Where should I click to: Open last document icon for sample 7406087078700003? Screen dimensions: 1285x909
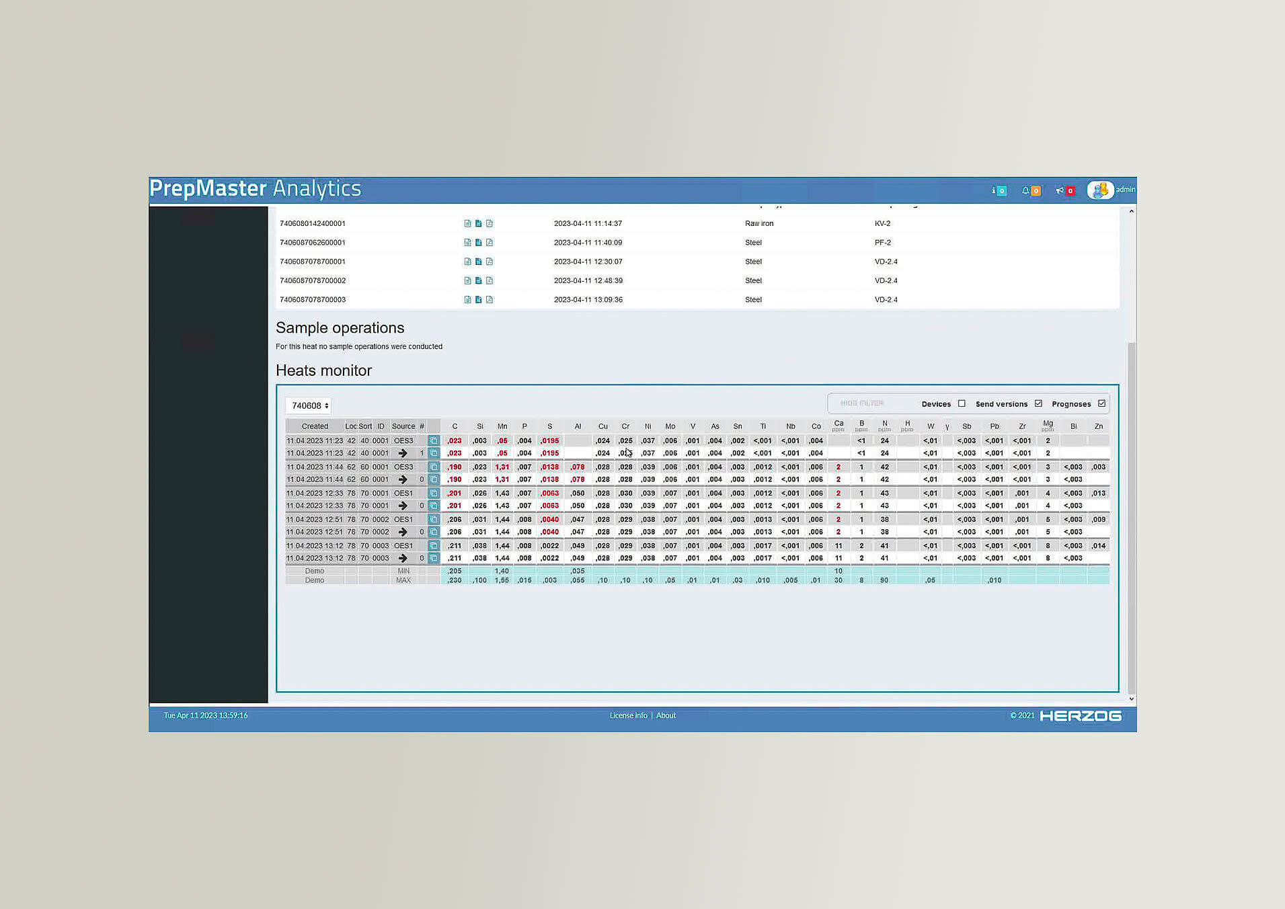tap(489, 300)
